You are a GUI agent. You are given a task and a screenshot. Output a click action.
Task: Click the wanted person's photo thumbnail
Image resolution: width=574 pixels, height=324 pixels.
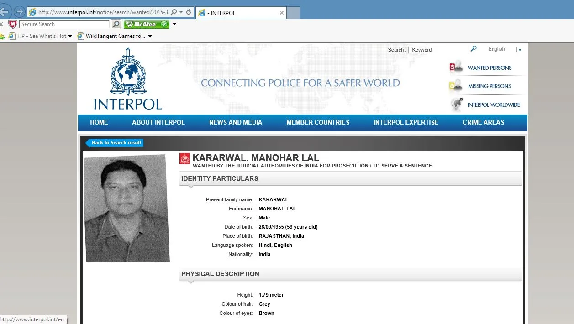(126, 208)
